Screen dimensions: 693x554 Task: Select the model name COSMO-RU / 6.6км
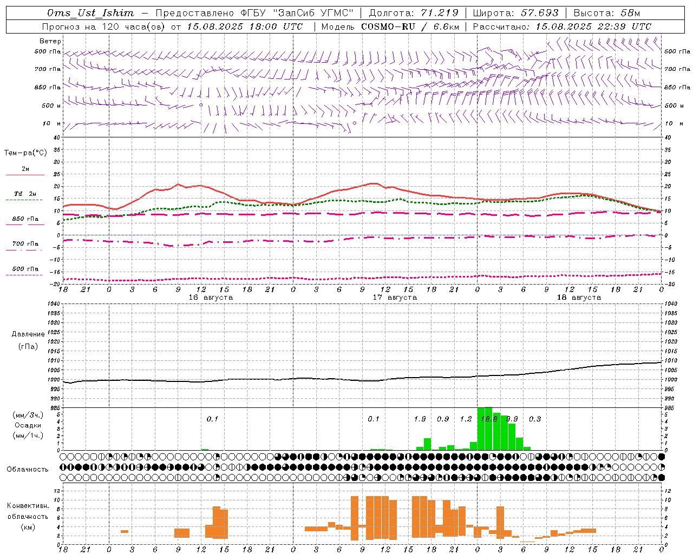click(410, 27)
